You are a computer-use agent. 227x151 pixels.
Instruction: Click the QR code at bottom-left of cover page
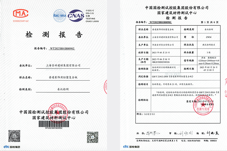(14, 136)
